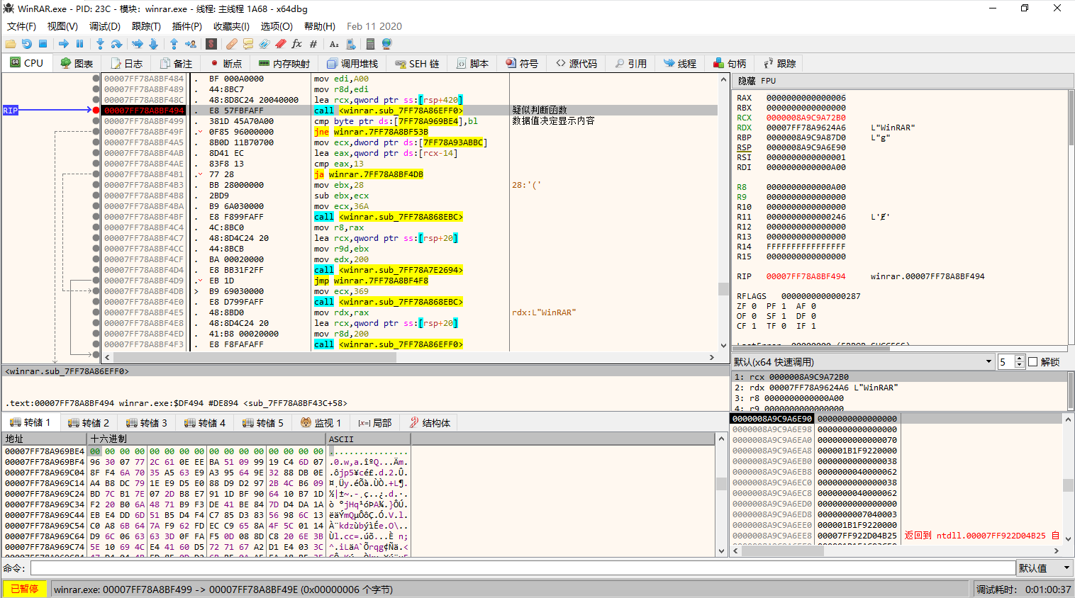1075x598 pixels.
Task: Open the Labels tag icon
Action: click(264, 44)
